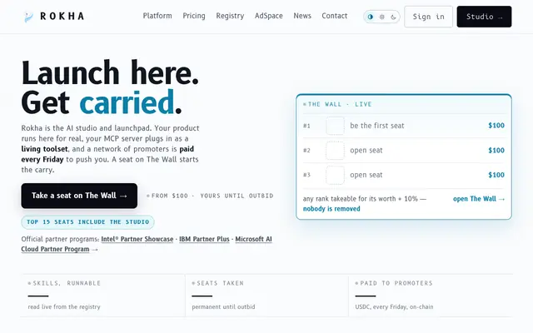Open the Registry nav link
Viewport: 533px width, 333px height.
coord(230,16)
